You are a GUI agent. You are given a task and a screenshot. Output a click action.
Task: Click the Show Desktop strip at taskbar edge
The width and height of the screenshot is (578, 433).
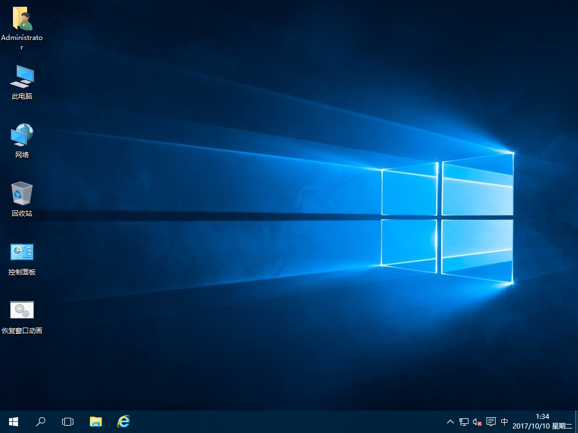click(576, 421)
